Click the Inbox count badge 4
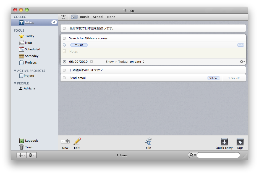Image resolution: width=259 pixels, height=175 pixels. [54, 22]
